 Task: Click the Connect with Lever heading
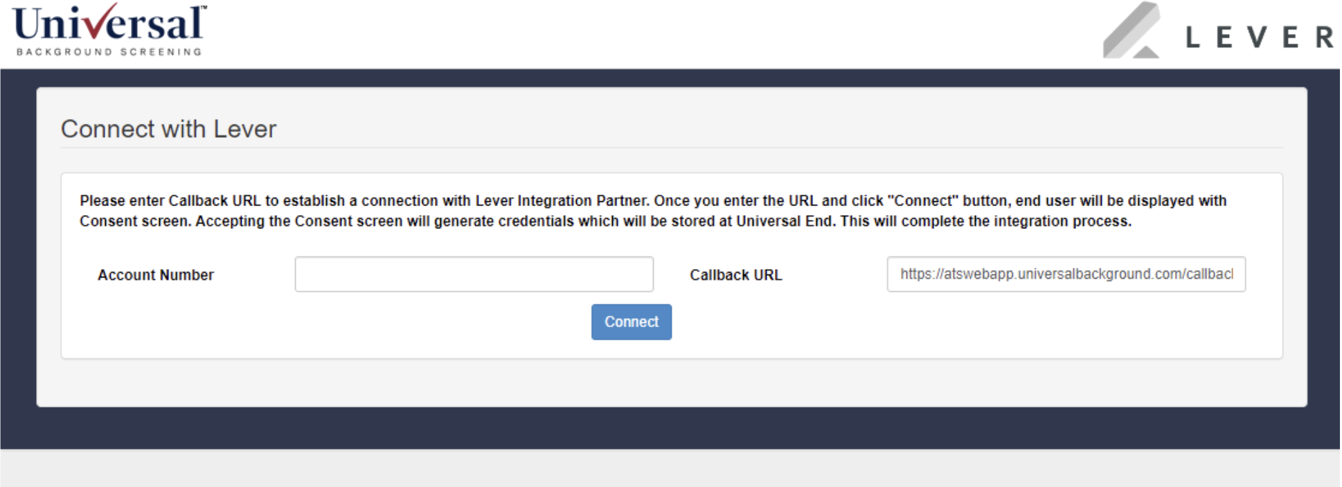pos(169,129)
